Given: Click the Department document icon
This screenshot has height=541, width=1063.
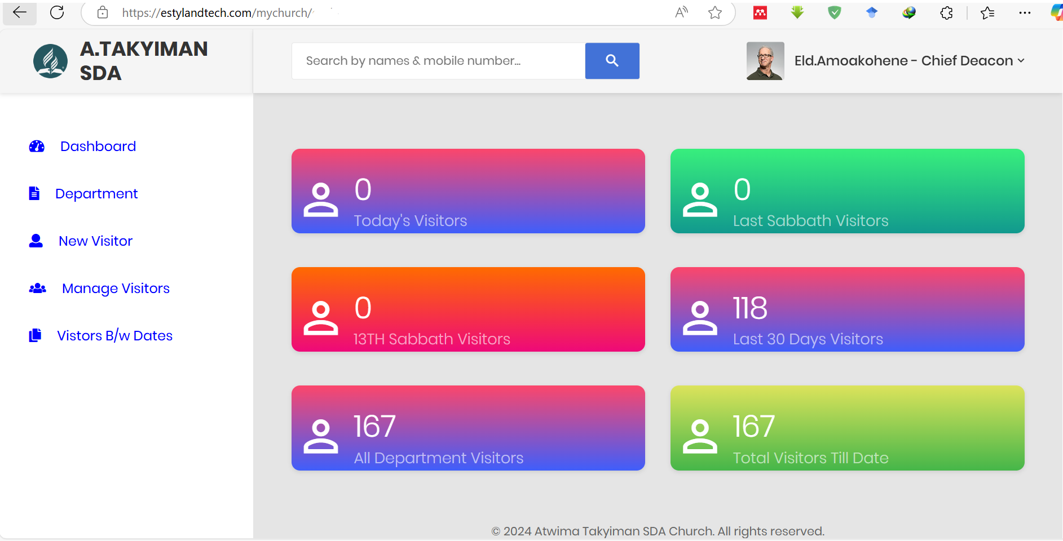Looking at the screenshot, I should point(34,193).
